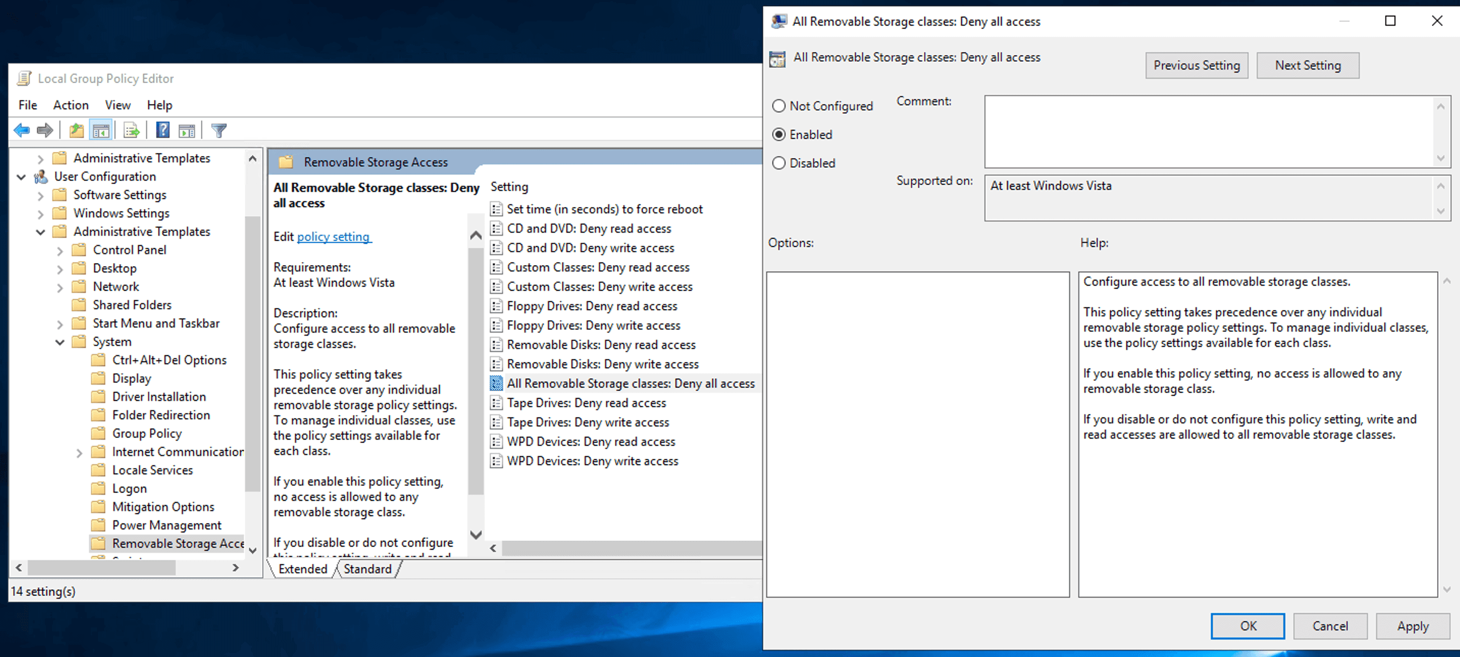Collapse the System tree node
1460x657 pixels.
tap(60, 341)
